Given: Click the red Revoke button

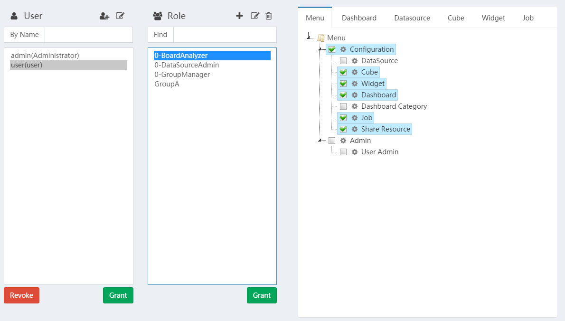Looking at the screenshot, I should click(x=22, y=295).
